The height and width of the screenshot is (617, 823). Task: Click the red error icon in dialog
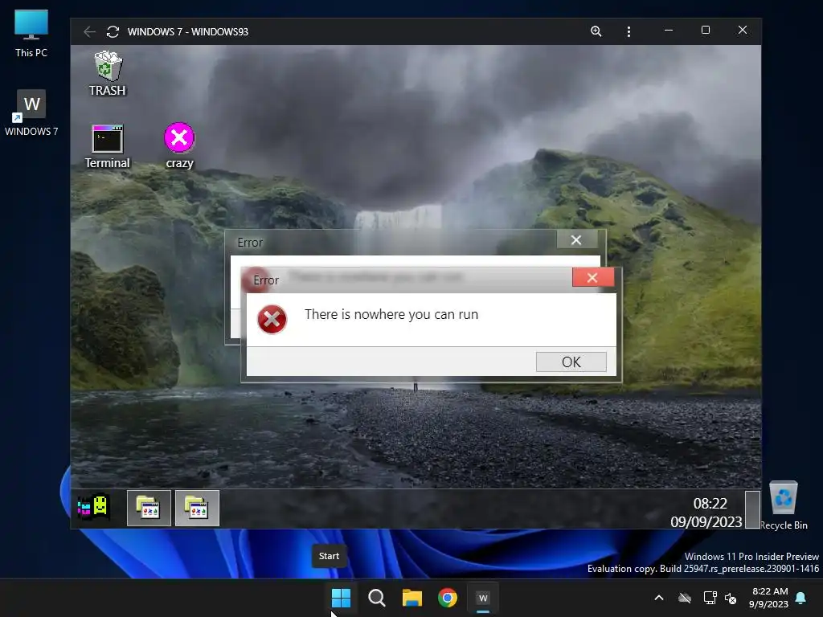tap(272, 319)
